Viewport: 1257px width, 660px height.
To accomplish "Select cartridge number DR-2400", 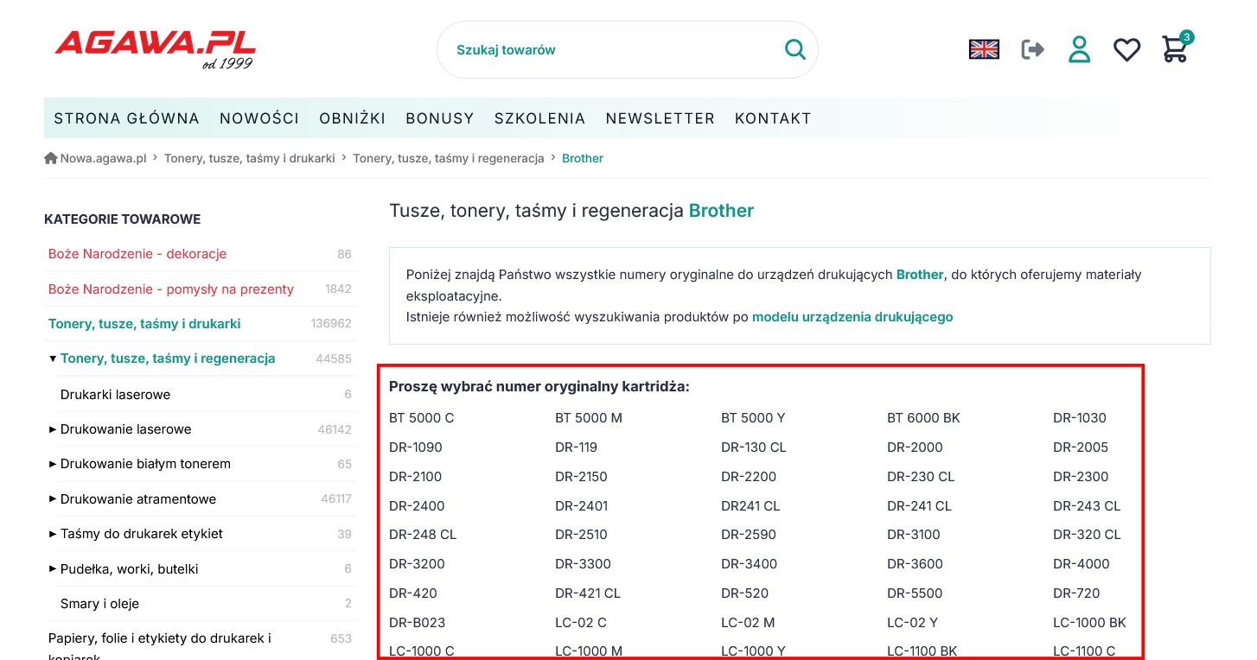I will (417, 506).
